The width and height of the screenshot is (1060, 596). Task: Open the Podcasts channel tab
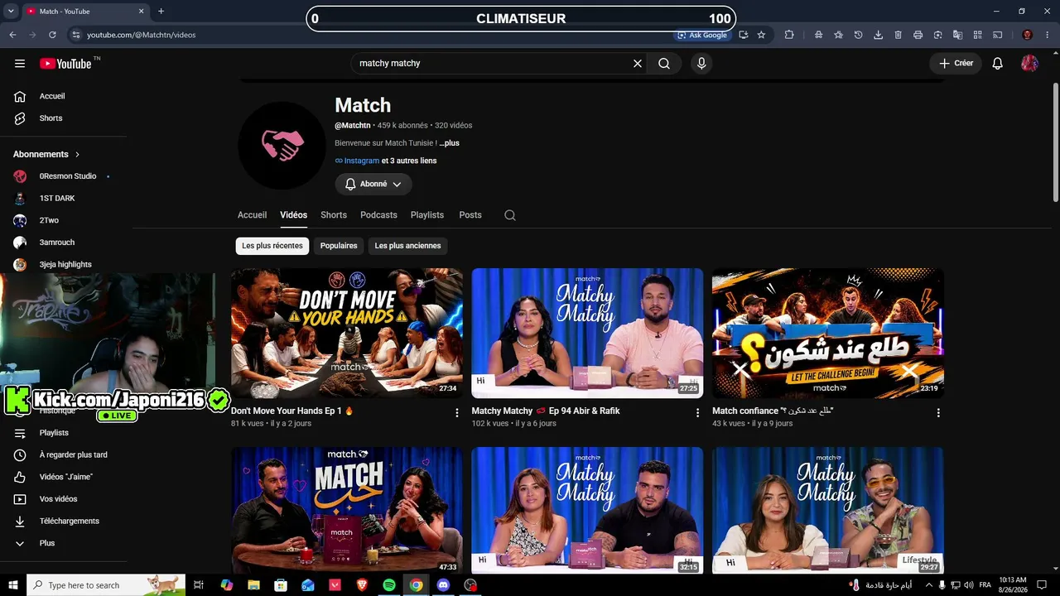[378, 215]
